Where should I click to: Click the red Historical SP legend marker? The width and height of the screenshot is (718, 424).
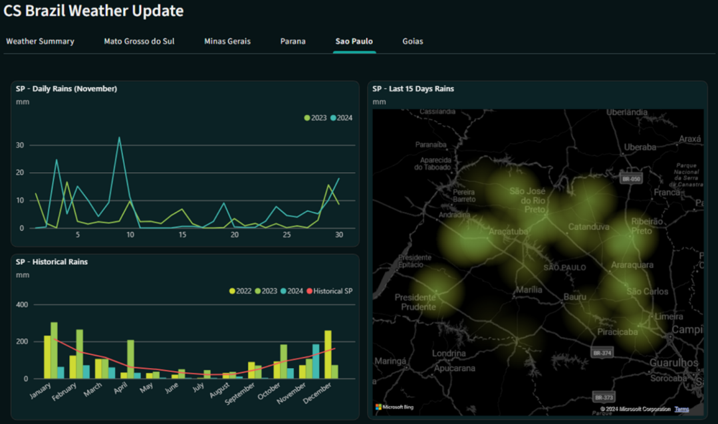pyautogui.click(x=309, y=291)
